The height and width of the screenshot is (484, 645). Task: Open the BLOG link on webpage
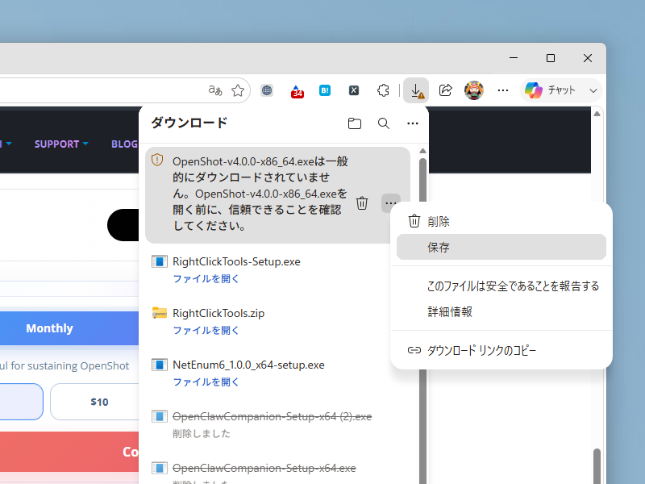tap(125, 144)
